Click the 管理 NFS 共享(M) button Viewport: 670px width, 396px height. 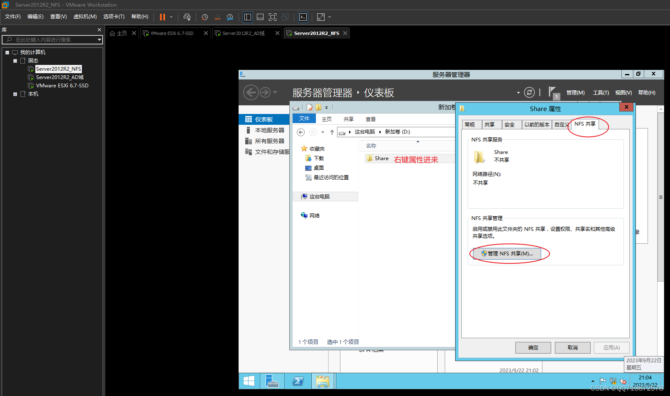[x=507, y=253]
